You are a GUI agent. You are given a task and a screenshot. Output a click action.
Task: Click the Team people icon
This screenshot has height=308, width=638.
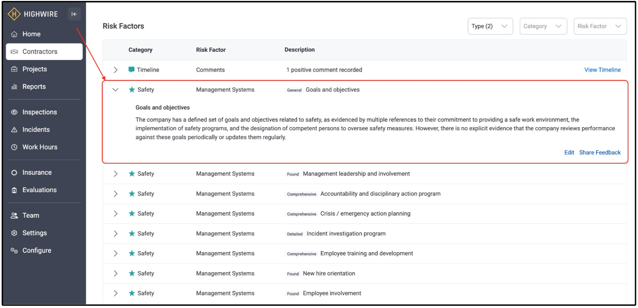14,215
